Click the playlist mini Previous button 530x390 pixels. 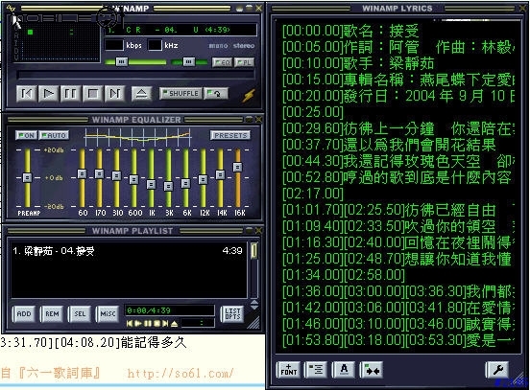[130, 324]
